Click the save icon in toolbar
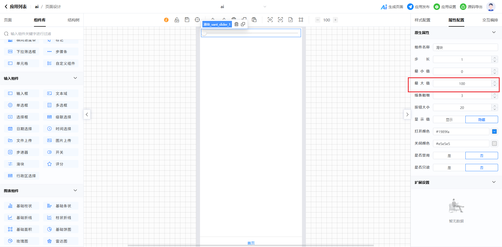 (187, 20)
